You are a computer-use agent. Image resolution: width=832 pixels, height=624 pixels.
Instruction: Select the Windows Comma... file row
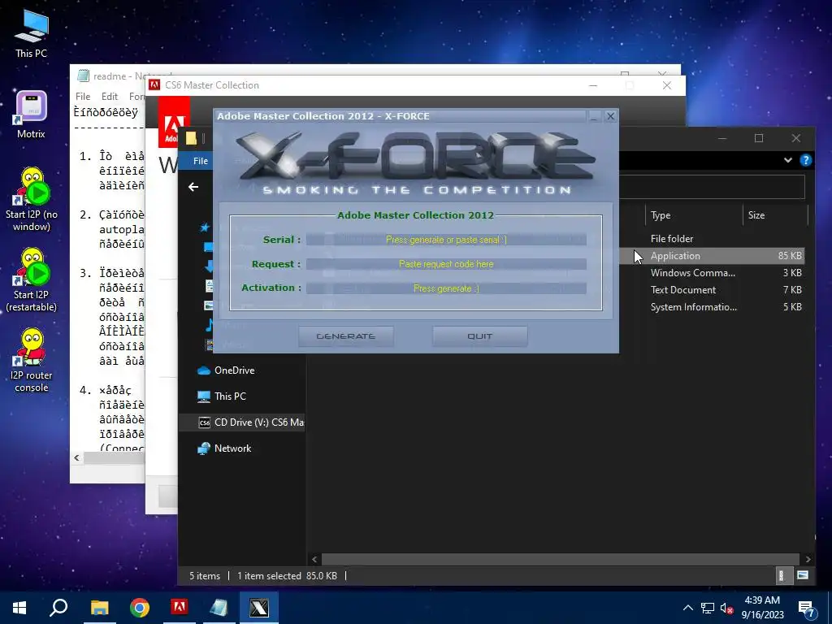(712, 273)
